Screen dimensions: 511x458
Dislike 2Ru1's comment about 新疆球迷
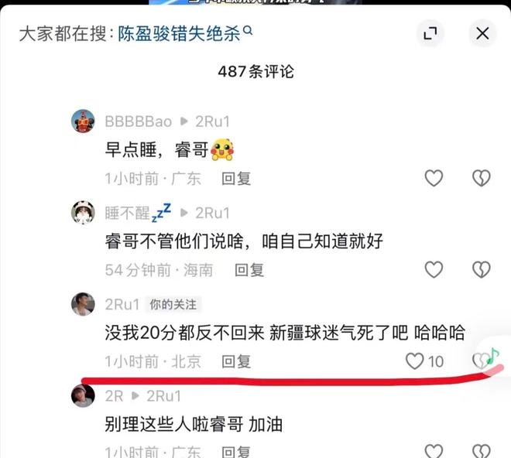tap(481, 361)
